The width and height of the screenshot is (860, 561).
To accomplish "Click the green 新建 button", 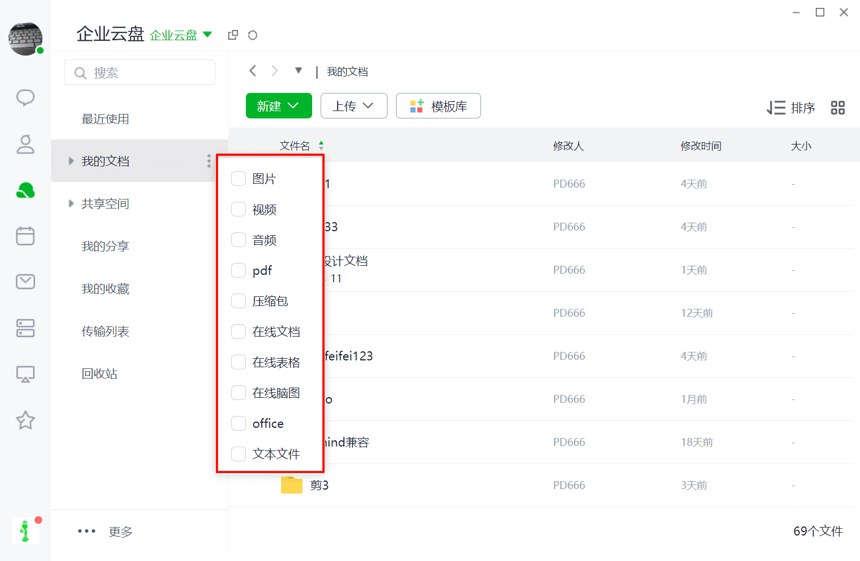I will pos(279,106).
